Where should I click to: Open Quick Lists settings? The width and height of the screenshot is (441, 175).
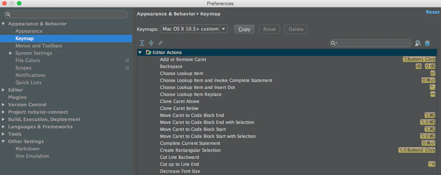coord(28,82)
